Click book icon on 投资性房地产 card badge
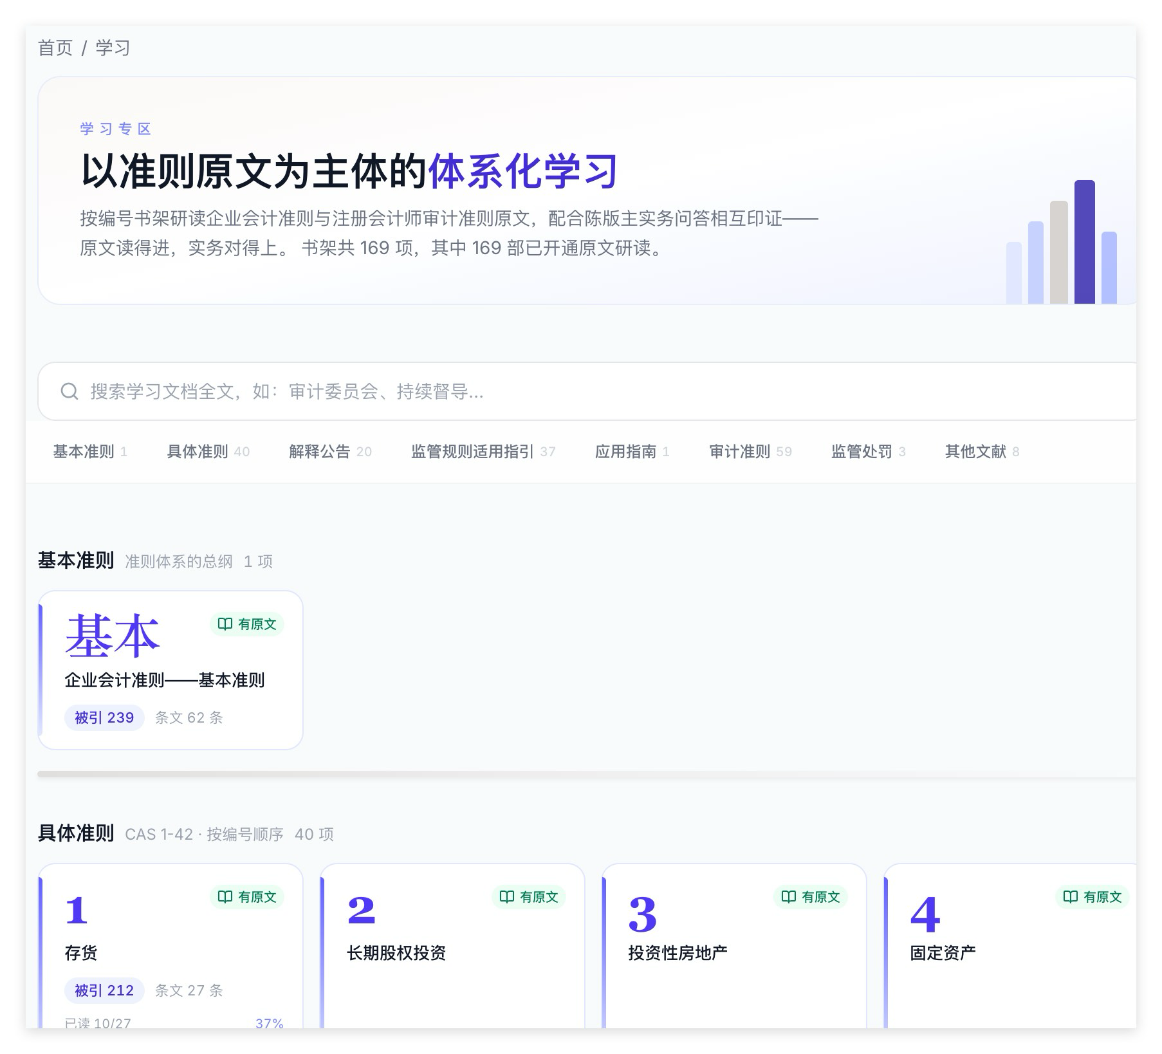Viewport: 1162px width, 1054px height. pos(789,897)
